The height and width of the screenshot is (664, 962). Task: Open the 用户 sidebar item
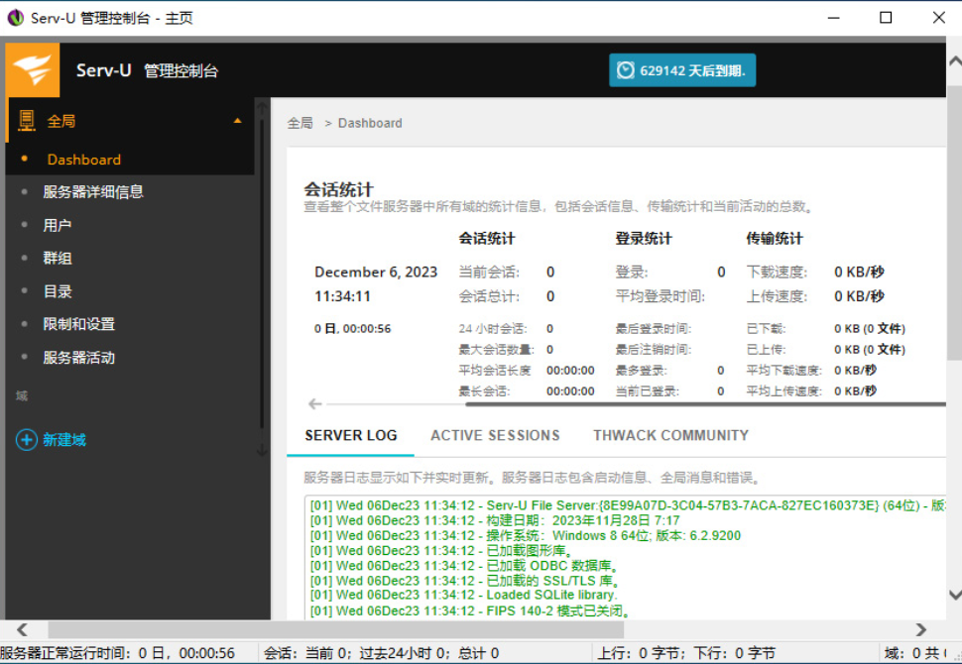tap(58, 225)
